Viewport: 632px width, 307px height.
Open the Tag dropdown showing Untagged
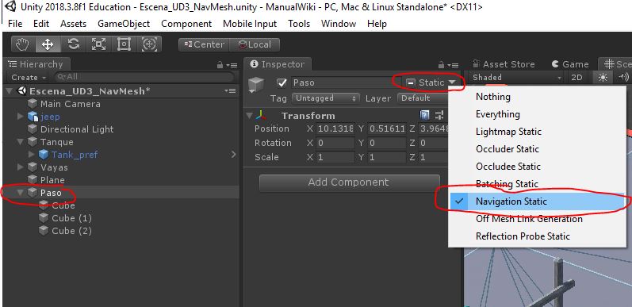point(325,98)
